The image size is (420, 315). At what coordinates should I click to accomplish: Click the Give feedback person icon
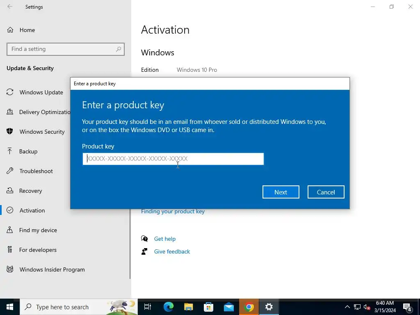(144, 251)
